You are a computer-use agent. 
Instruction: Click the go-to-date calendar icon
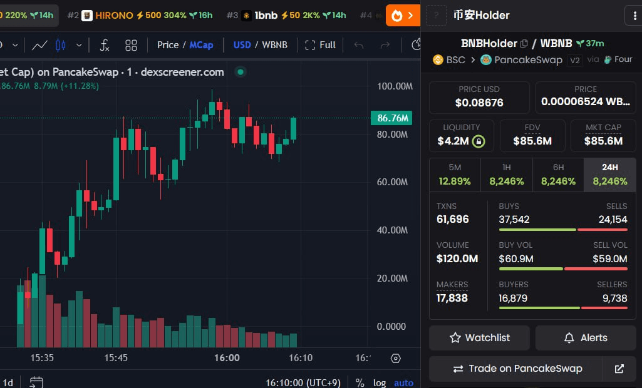coord(36,382)
